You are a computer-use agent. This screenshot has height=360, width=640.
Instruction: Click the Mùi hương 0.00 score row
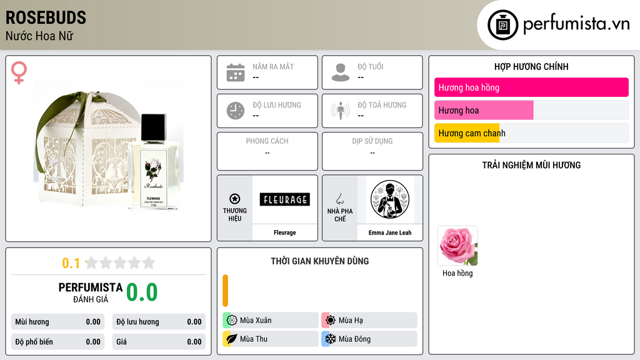coord(57,322)
